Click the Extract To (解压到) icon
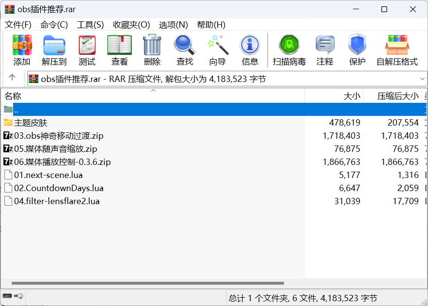Screen dimensions: 428x306 click(54, 50)
